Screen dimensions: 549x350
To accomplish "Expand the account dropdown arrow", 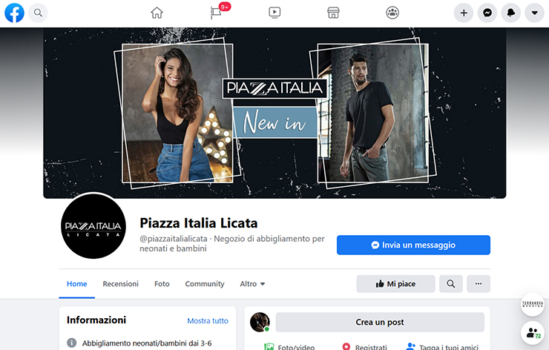I will click(x=535, y=13).
